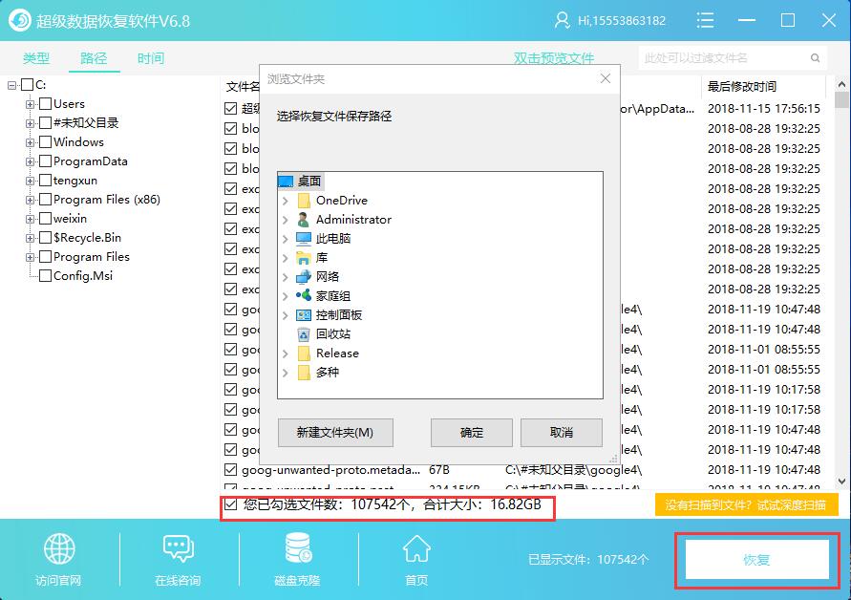Viewport: 851px width, 600px height.
Task: Expand 控制面板 in folder dialog
Action: 286,315
